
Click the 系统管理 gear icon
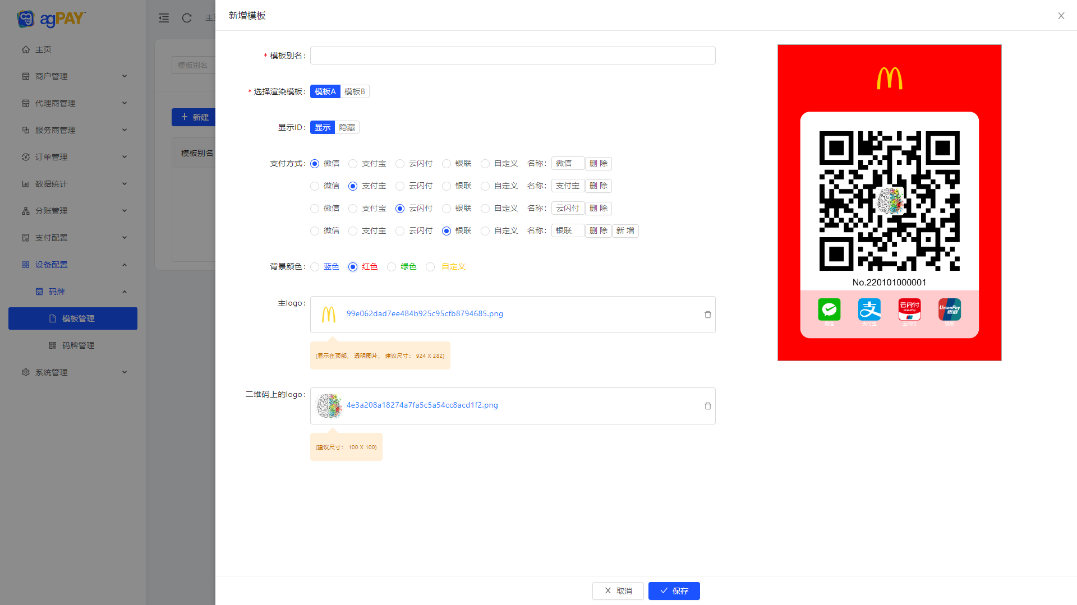26,372
